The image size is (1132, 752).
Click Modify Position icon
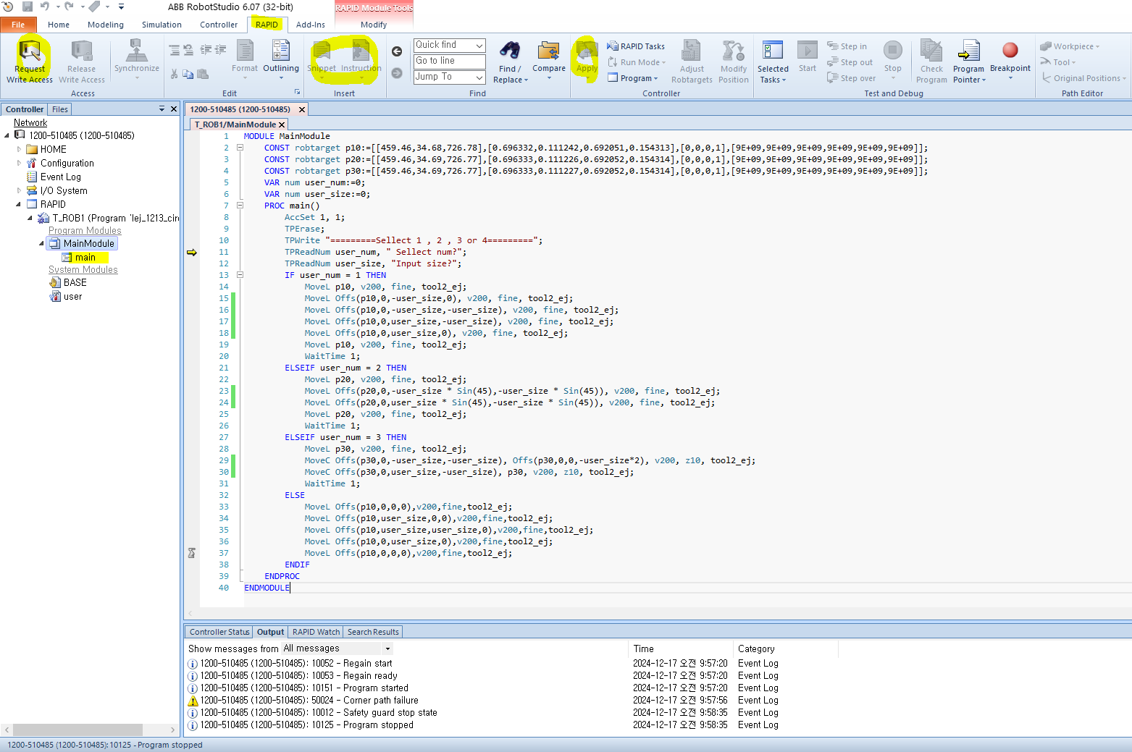coord(734,51)
